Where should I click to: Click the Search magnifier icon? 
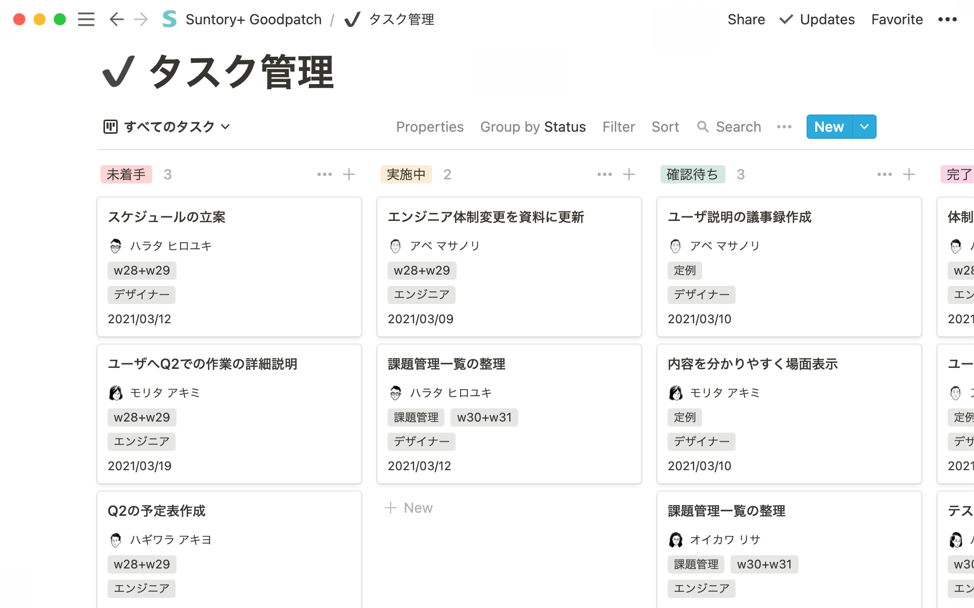pos(703,127)
